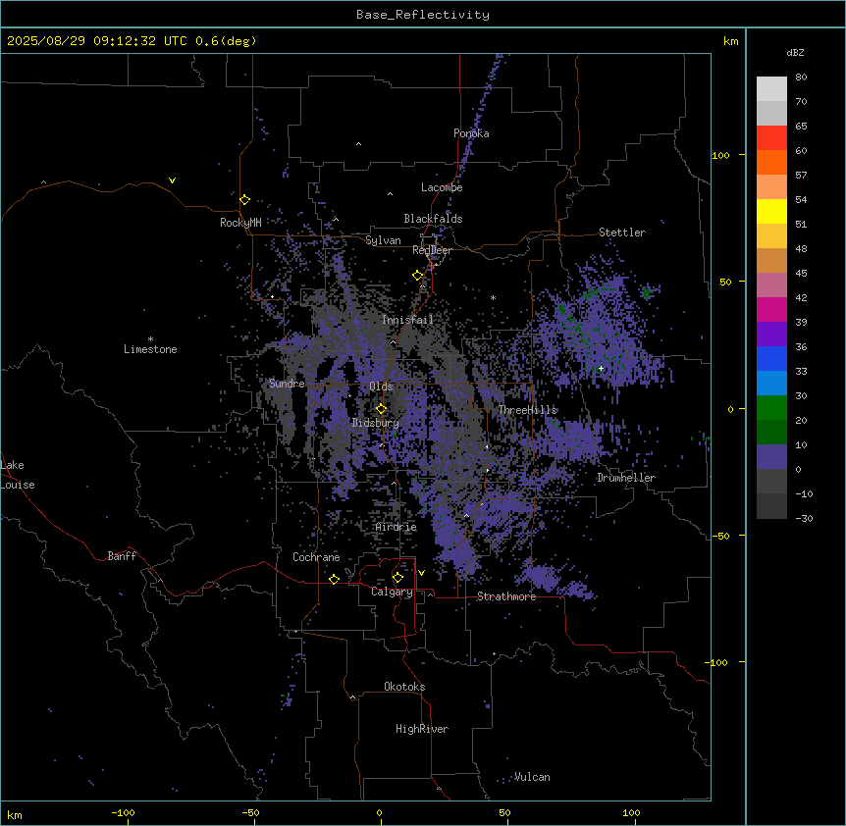Click the yellow diamond marker right of Cochrane
Screen dimensions: 846x826
(x=334, y=579)
